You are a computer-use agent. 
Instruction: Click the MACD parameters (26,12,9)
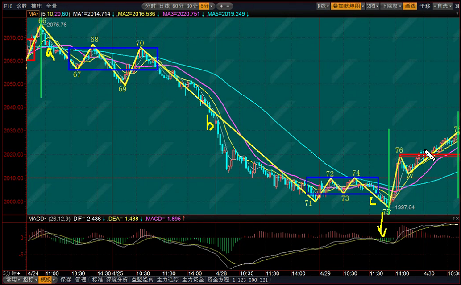click(x=59, y=219)
